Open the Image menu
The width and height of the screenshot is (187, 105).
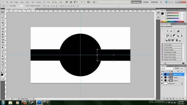(x=16, y=2)
